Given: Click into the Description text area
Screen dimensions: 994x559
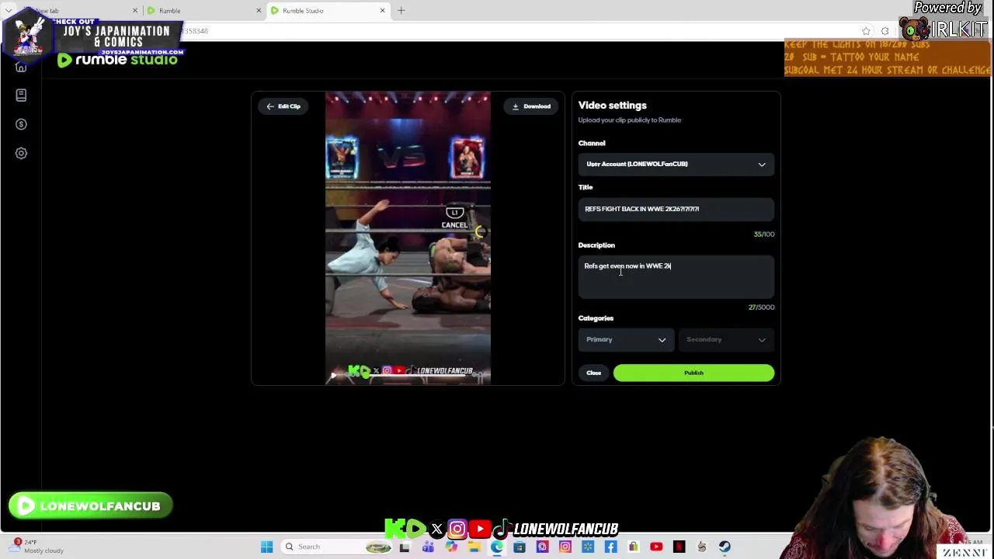Looking at the screenshot, I should click(676, 277).
